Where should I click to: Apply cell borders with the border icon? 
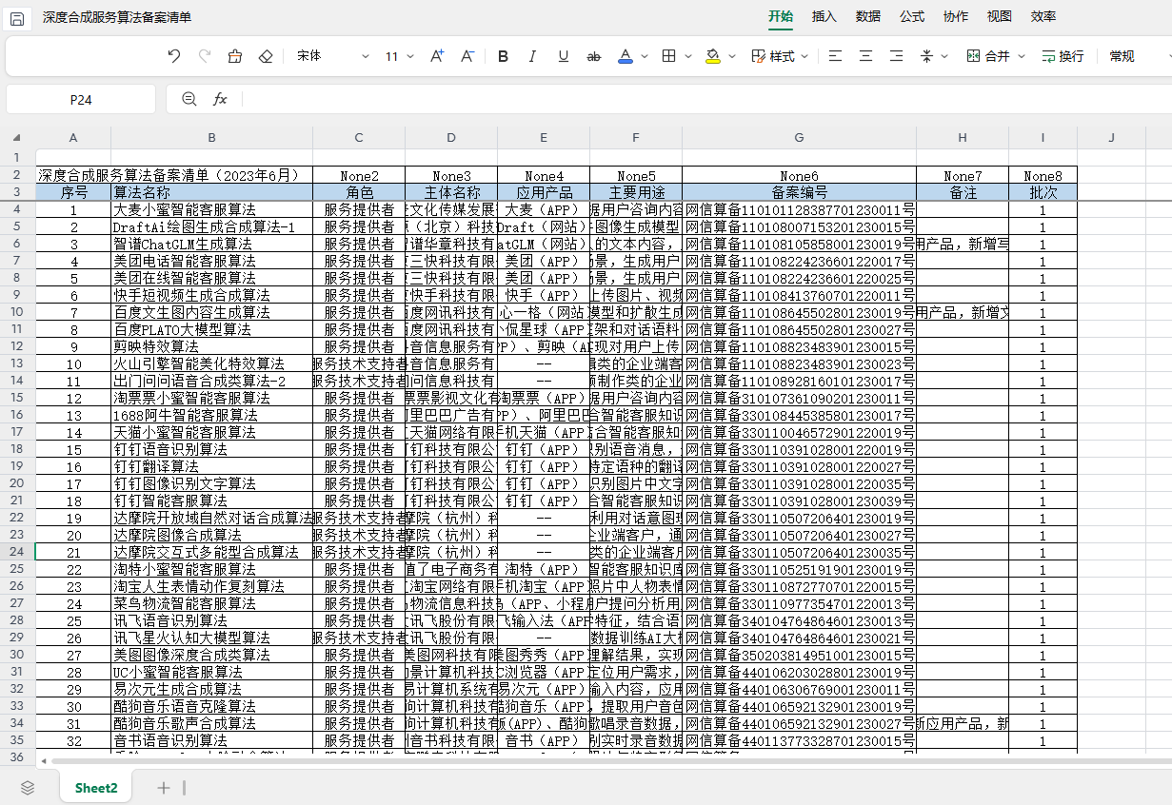tap(669, 56)
